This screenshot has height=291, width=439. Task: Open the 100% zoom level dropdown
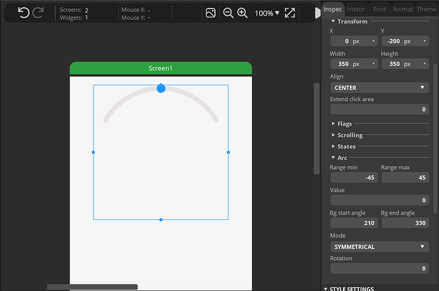coord(267,13)
